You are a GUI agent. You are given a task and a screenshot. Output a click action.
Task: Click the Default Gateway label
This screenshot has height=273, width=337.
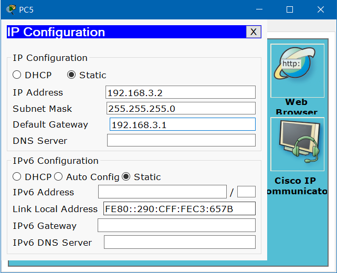(x=50, y=124)
